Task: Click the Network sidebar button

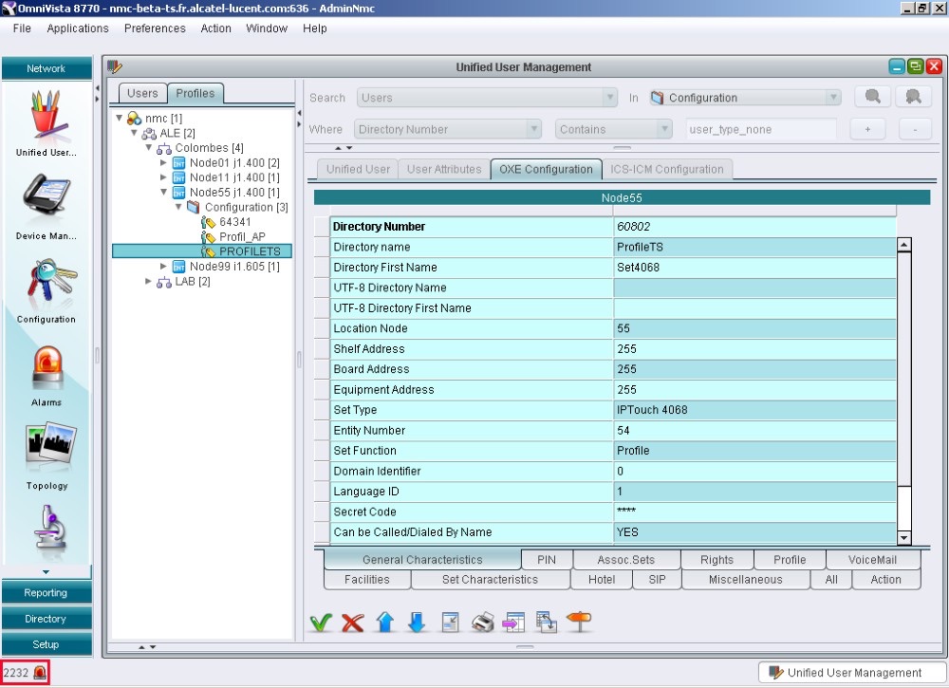Action: pyautogui.click(x=47, y=68)
